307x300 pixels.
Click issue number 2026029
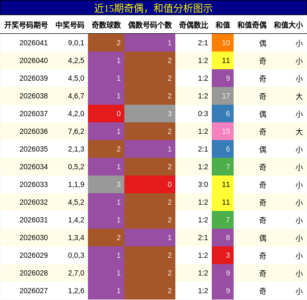pos(34,255)
